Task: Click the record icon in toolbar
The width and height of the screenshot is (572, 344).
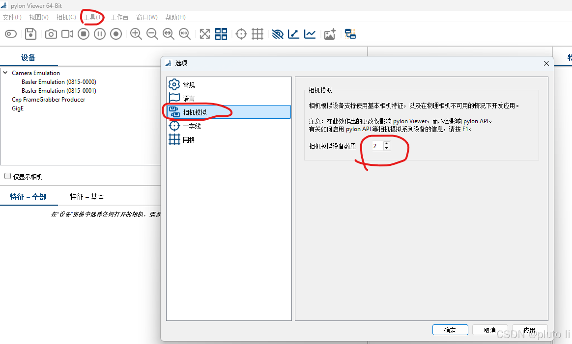Action: point(116,34)
